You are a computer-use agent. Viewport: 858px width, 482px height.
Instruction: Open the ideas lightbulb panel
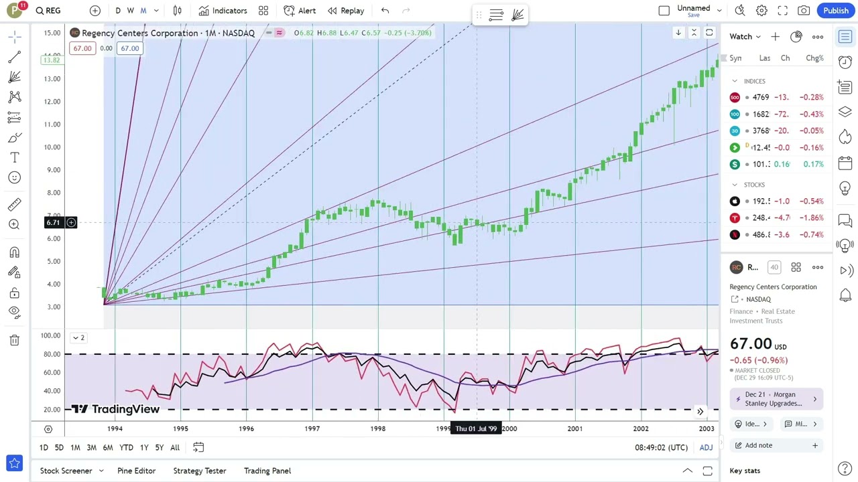click(845, 189)
